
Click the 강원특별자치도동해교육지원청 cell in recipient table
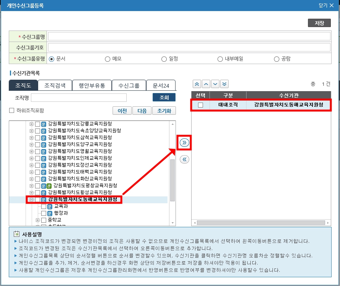(288, 105)
